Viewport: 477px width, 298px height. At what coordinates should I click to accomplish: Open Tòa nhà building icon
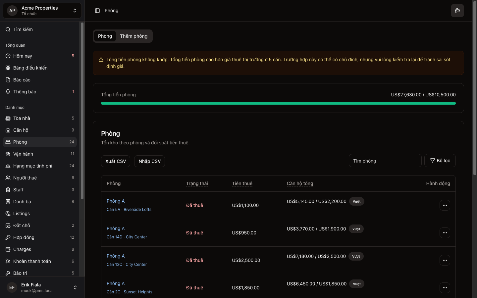click(x=8, y=118)
